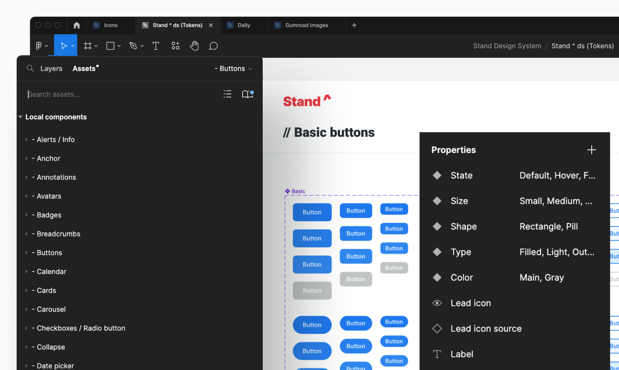619x370 pixels.
Task: Add a new property with plus icon
Action: (592, 150)
